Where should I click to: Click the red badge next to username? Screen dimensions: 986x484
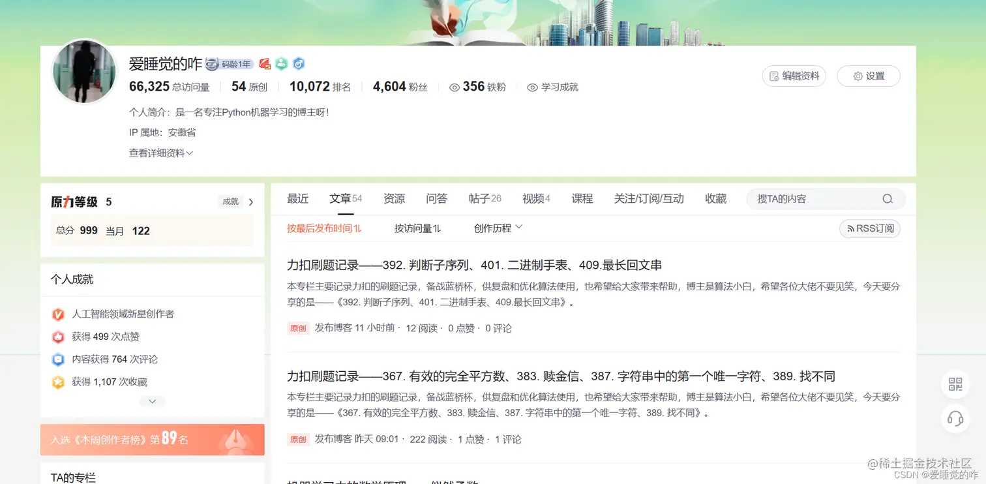point(265,64)
